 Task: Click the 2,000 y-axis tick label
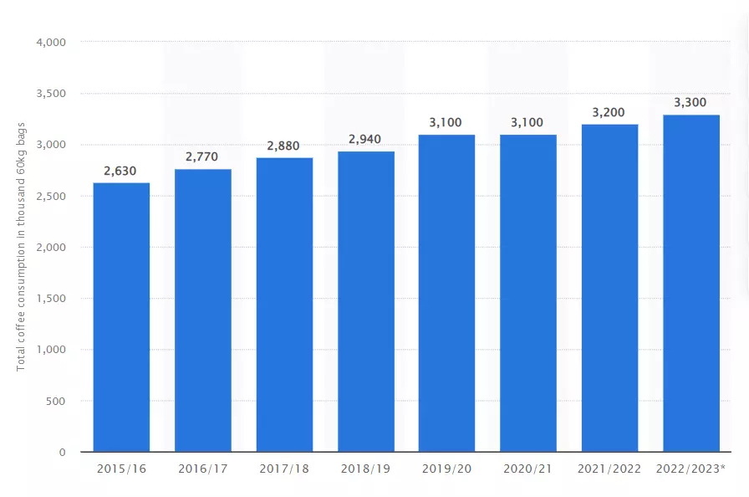pos(51,247)
